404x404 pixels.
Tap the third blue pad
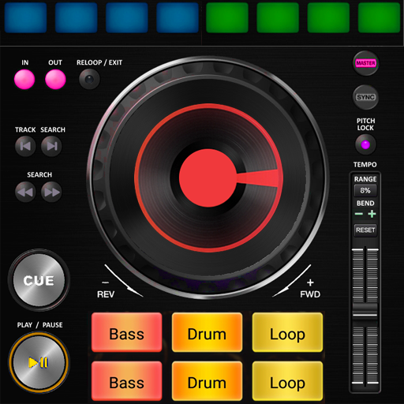pyautogui.click(x=127, y=17)
